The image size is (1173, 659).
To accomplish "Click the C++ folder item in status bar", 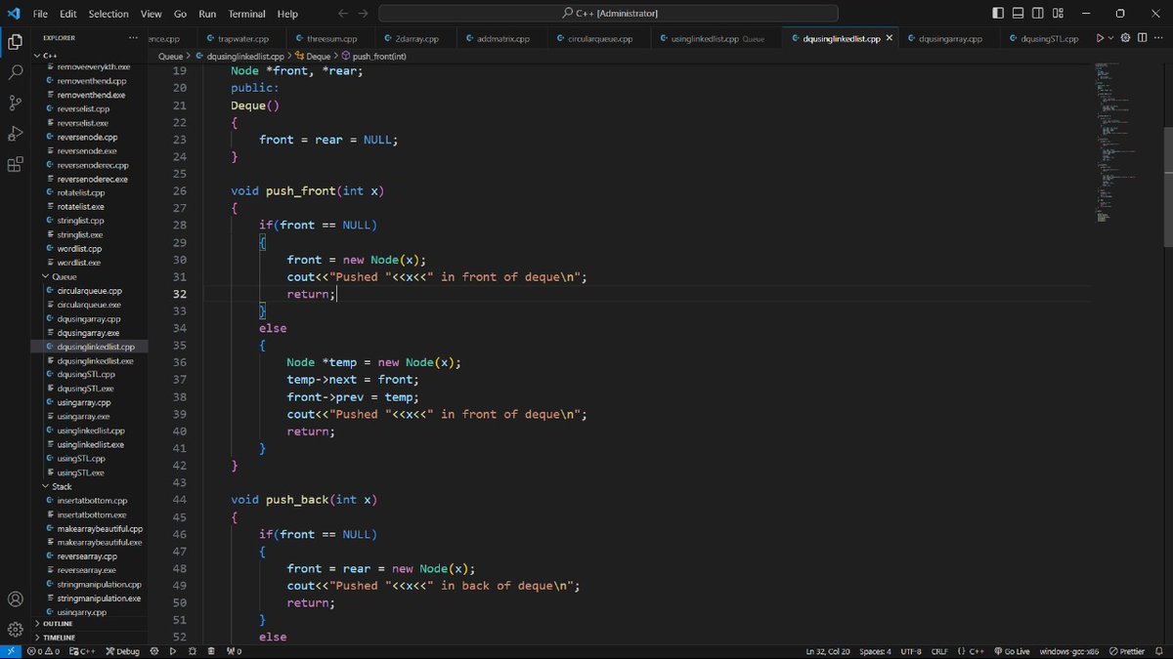I will pyautogui.click(x=82, y=651).
